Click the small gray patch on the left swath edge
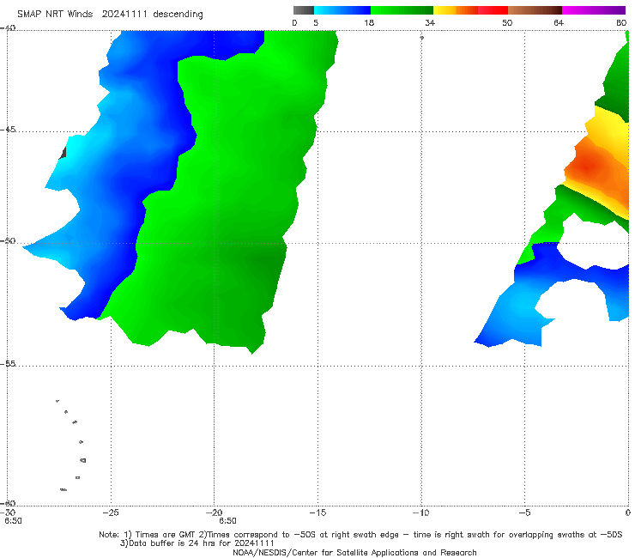Image resolution: width=635 pixels, height=558 pixels. pos(63,153)
